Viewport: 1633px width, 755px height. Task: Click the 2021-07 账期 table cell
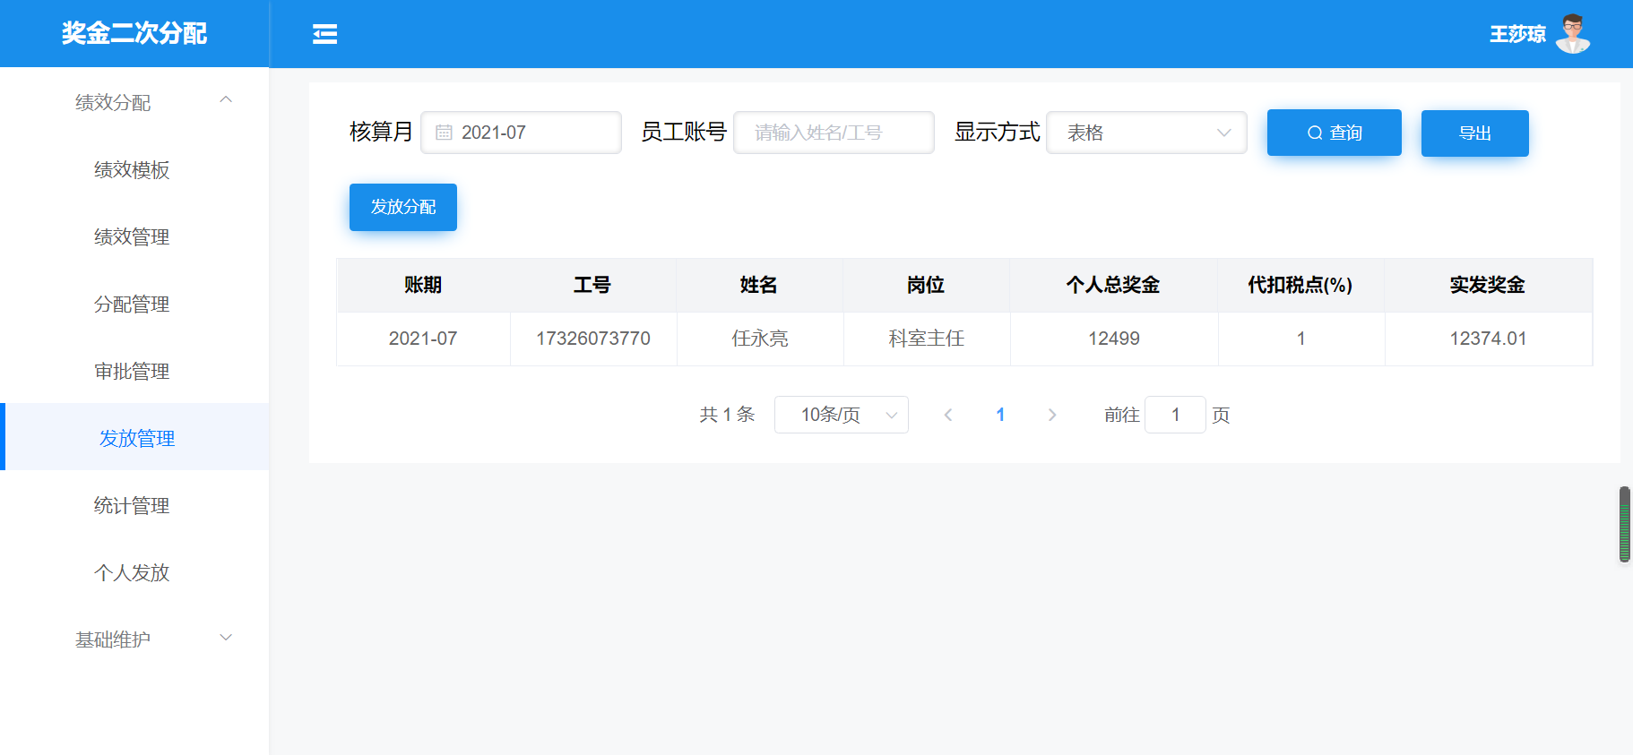pyautogui.click(x=423, y=339)
